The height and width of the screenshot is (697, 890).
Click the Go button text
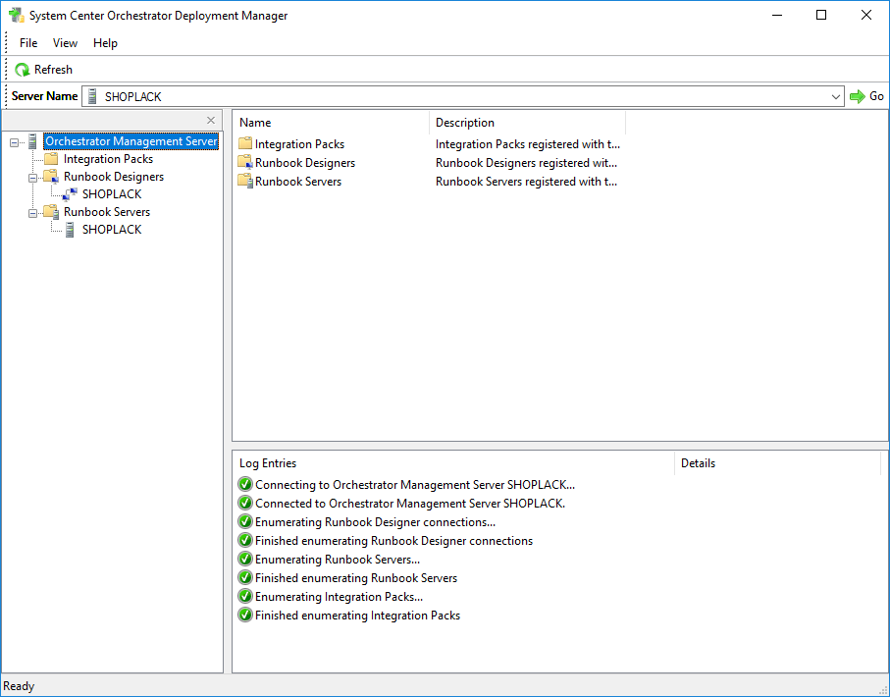tap(876, 96)
